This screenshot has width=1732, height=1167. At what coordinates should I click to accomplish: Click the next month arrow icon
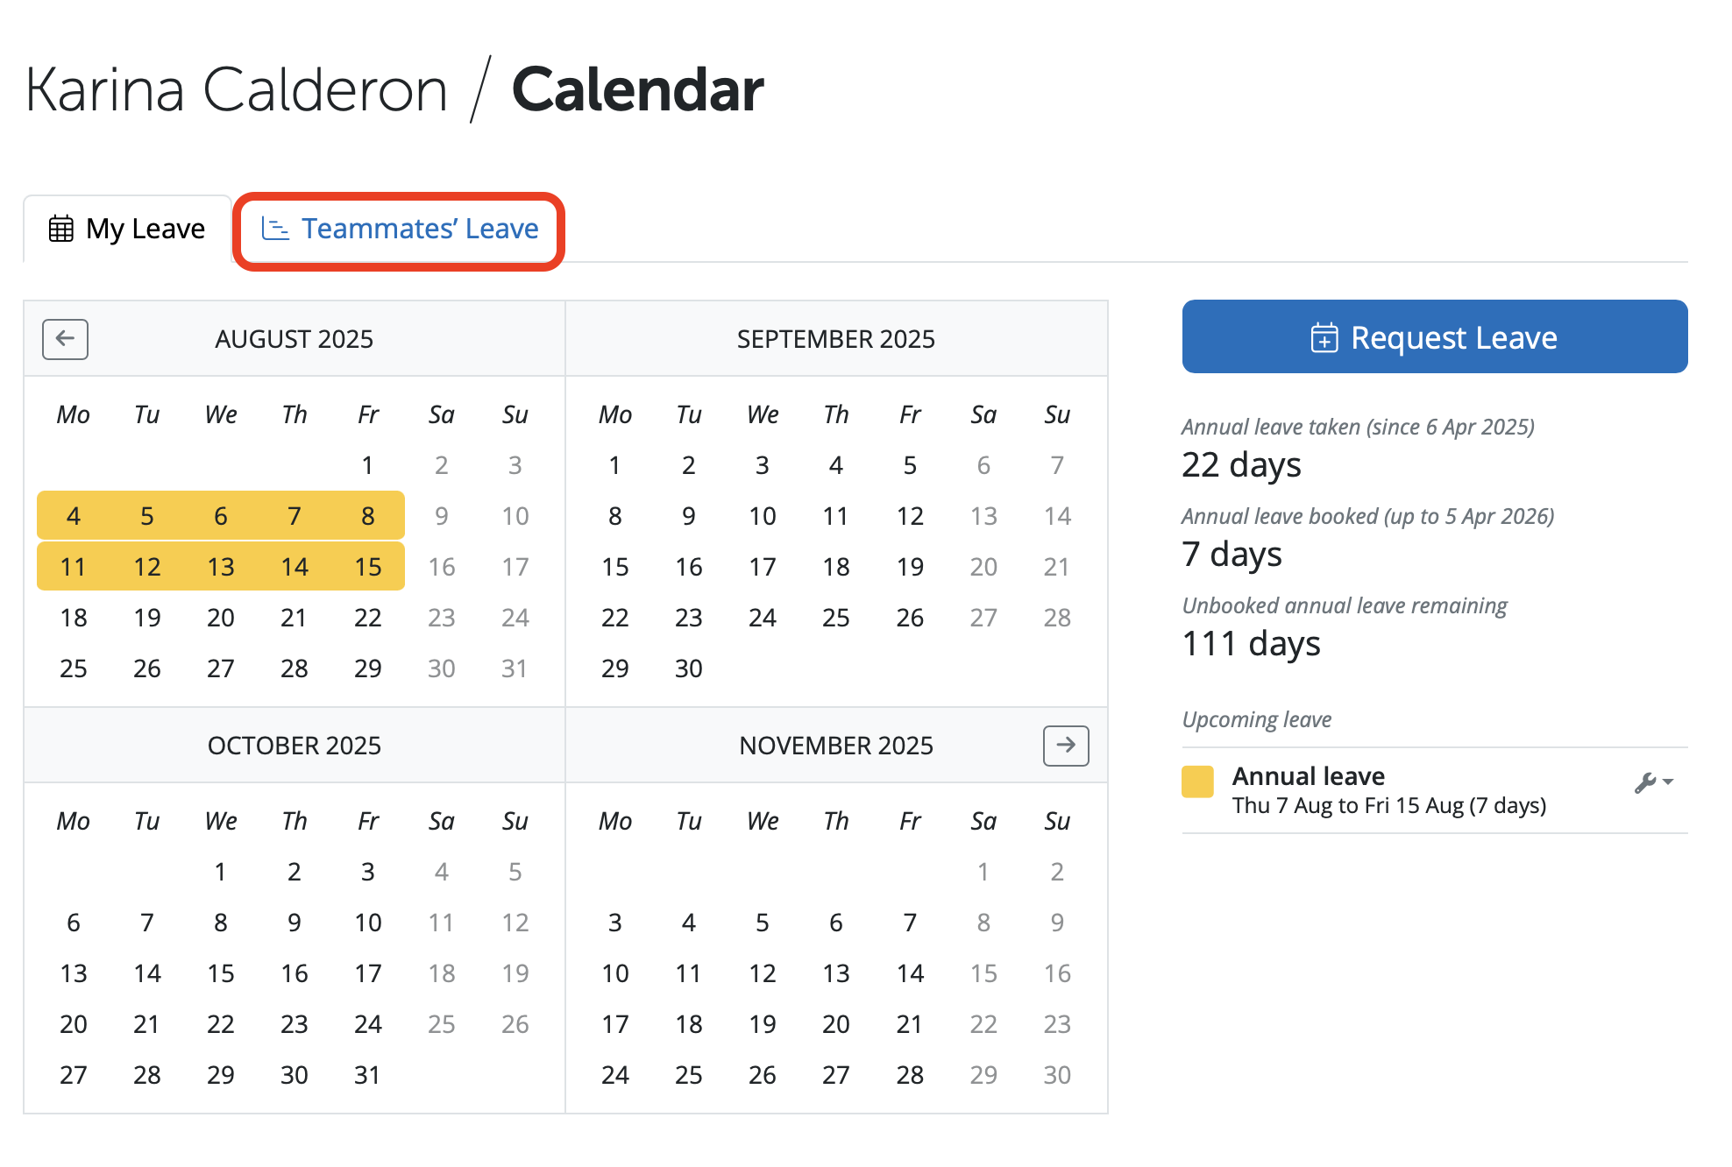pyautogui.click(x=1066, y=746)
